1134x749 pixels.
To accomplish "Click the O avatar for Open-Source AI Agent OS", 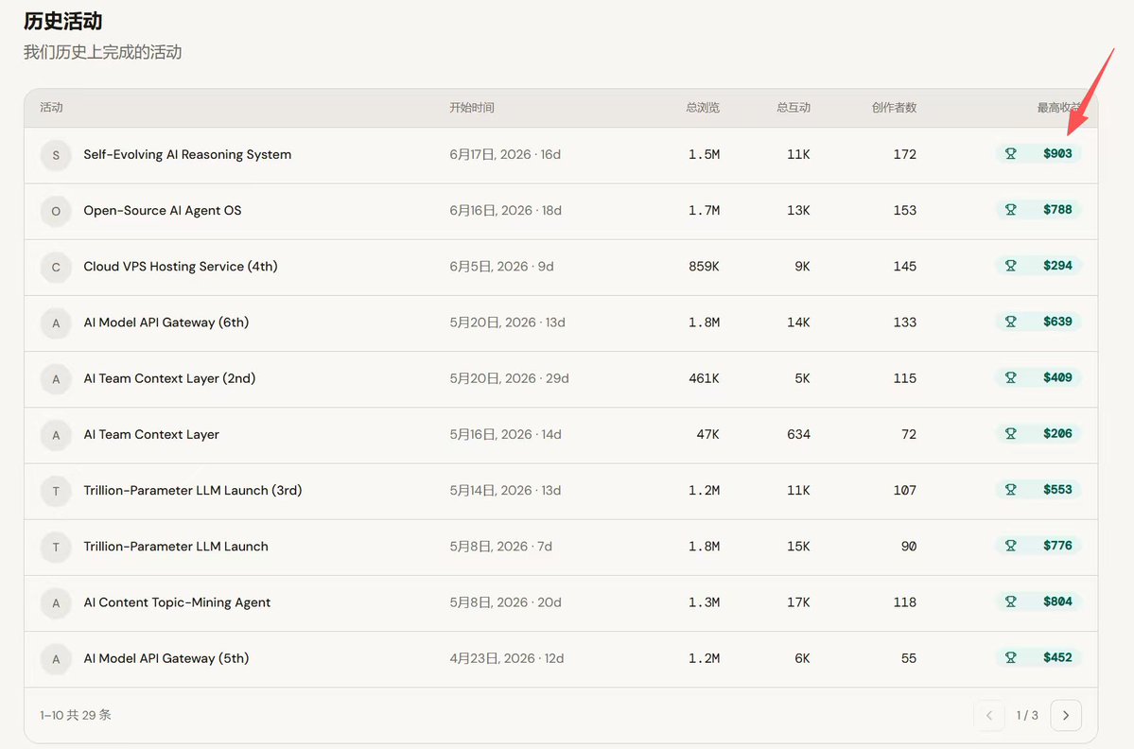I will pyautogui.click(x=56, y=211).
